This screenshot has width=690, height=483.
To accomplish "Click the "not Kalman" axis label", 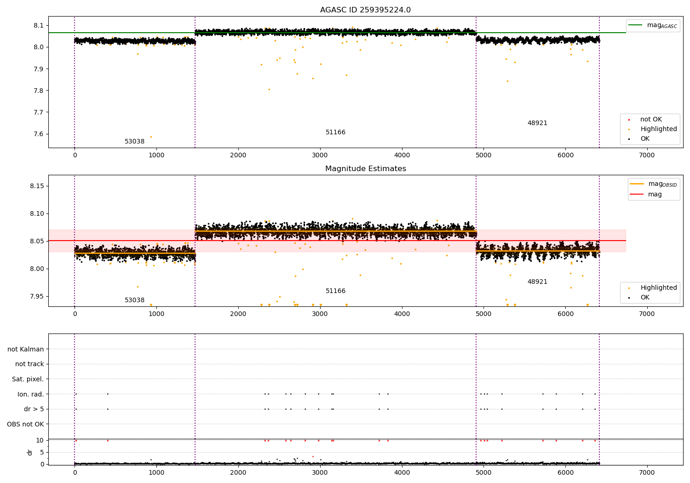I will coord(26,350).
